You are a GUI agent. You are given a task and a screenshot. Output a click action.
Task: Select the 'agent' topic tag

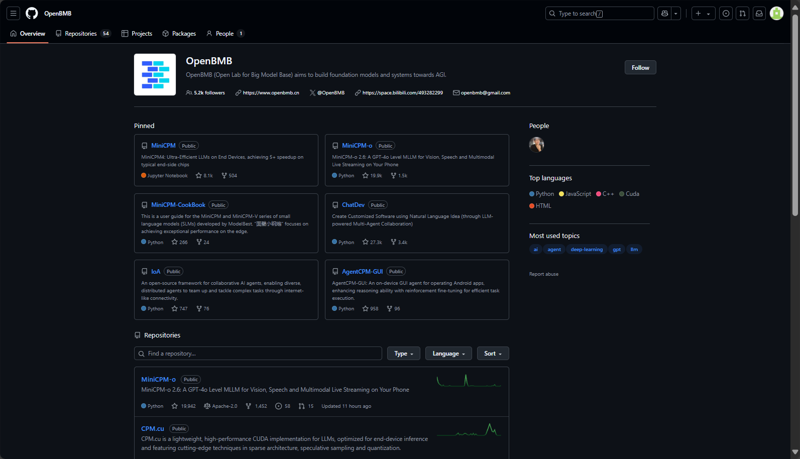(554, 250)
